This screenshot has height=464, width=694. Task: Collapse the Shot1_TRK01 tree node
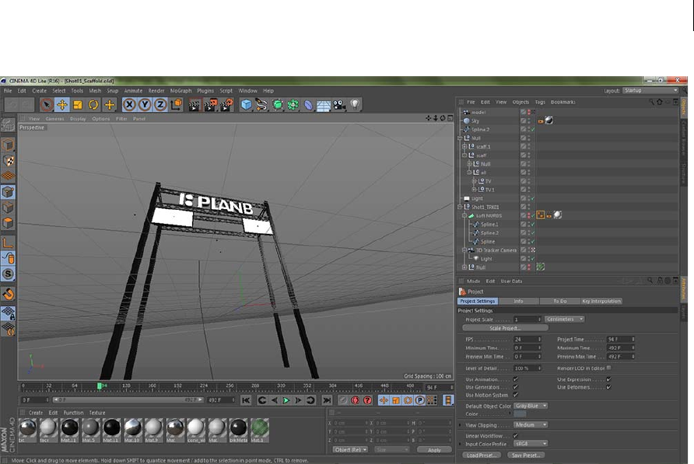[x=460, y=207]
